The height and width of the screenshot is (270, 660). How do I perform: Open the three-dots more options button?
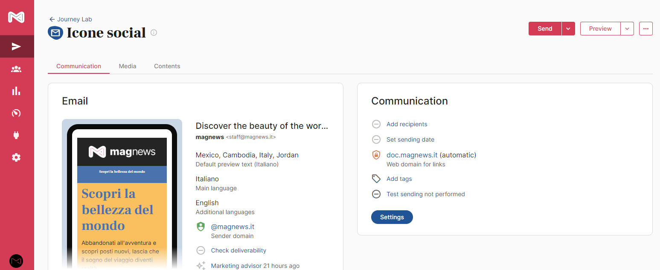646,29
